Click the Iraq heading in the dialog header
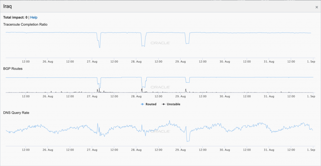Screen dimensions: 321x166 8,6
